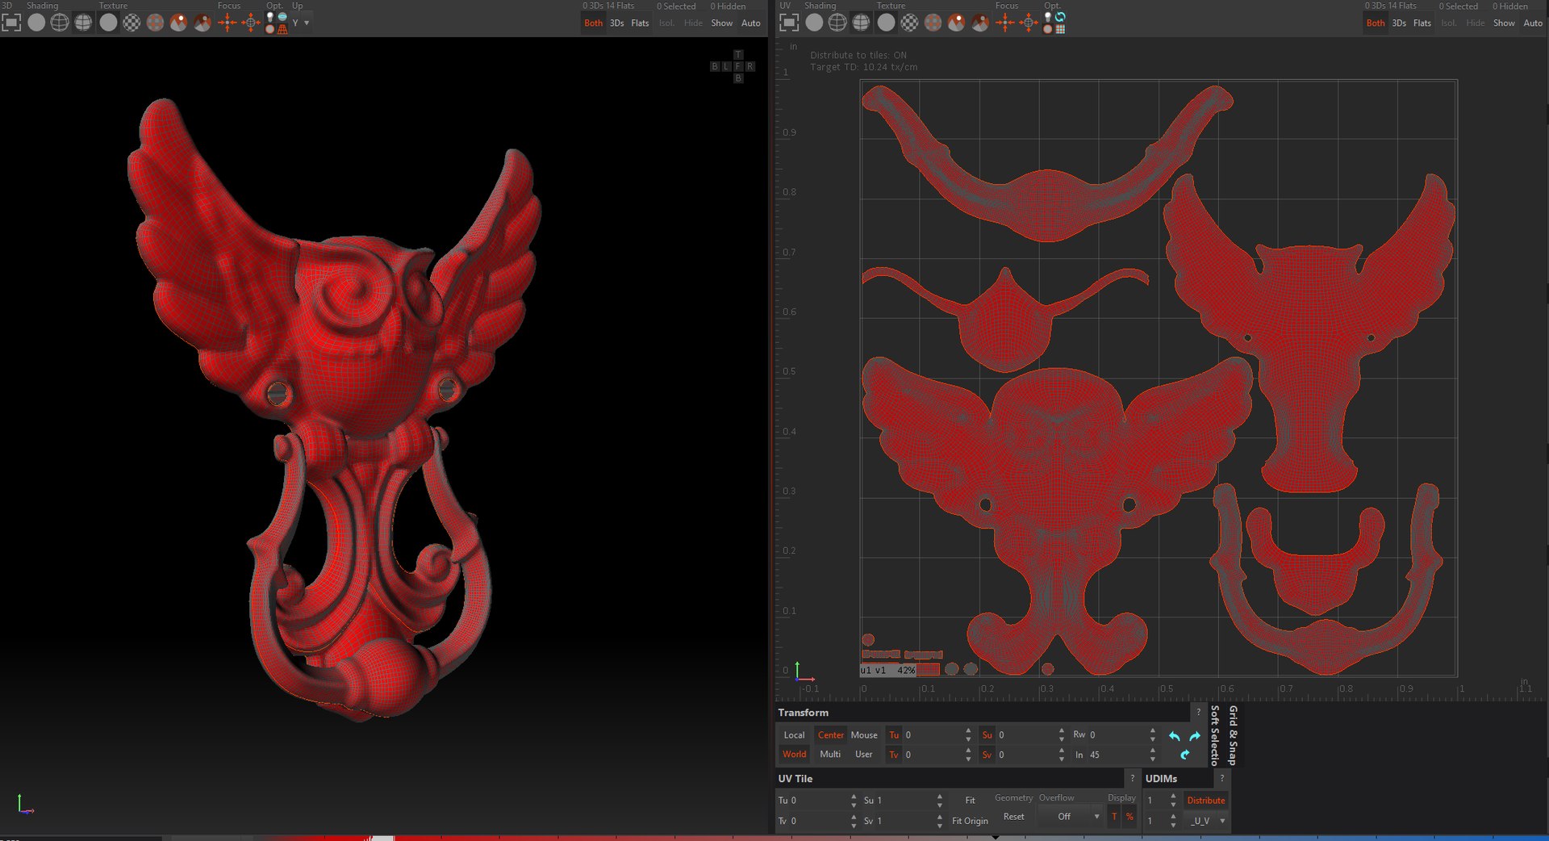Image resolution: width=1549 pixels, height=841 pixels.
Task: Toggle Both visibility in 3D viewport
Action: click(593, 23)
